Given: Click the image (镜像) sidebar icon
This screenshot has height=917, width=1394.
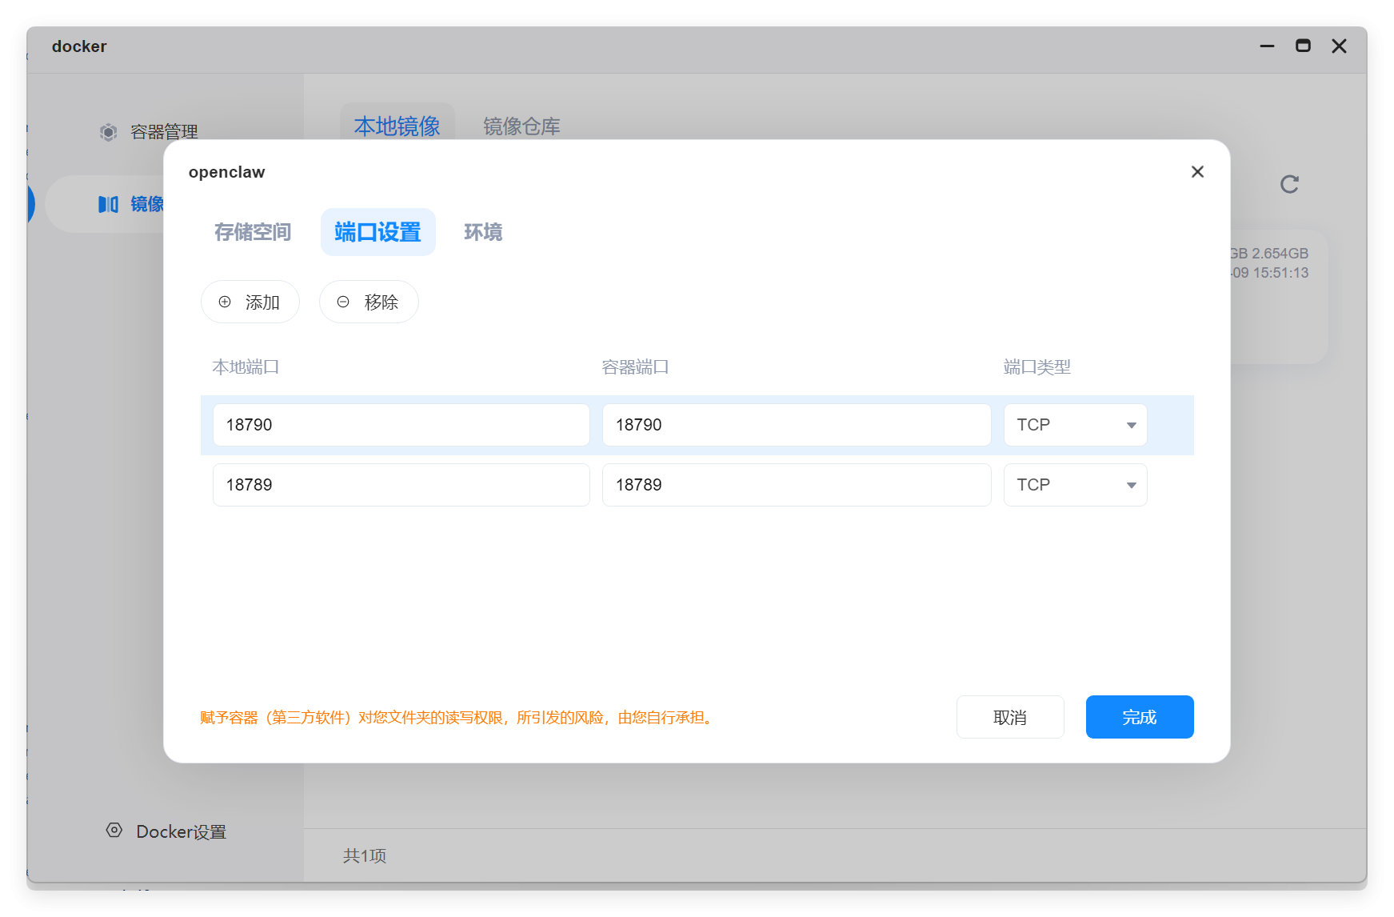Looking at the screenshot, I should 108,204.
